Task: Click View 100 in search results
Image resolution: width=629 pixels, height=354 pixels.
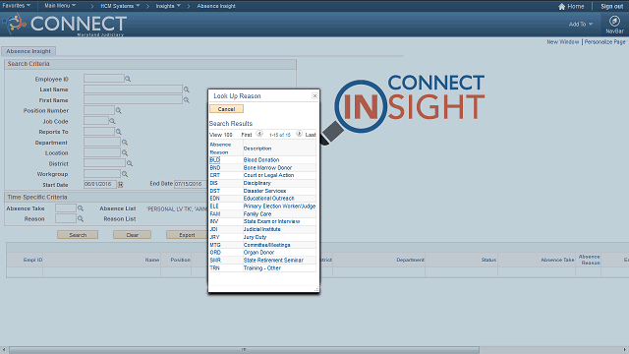Action: [x=221, y=135]
